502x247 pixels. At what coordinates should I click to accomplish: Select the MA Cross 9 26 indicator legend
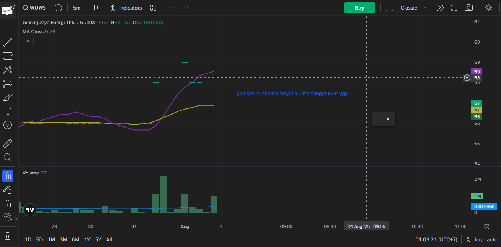click(39, 32)
